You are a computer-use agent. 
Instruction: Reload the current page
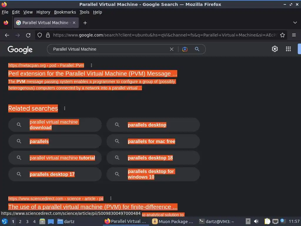pyautogui.click(x=28, y=35)
